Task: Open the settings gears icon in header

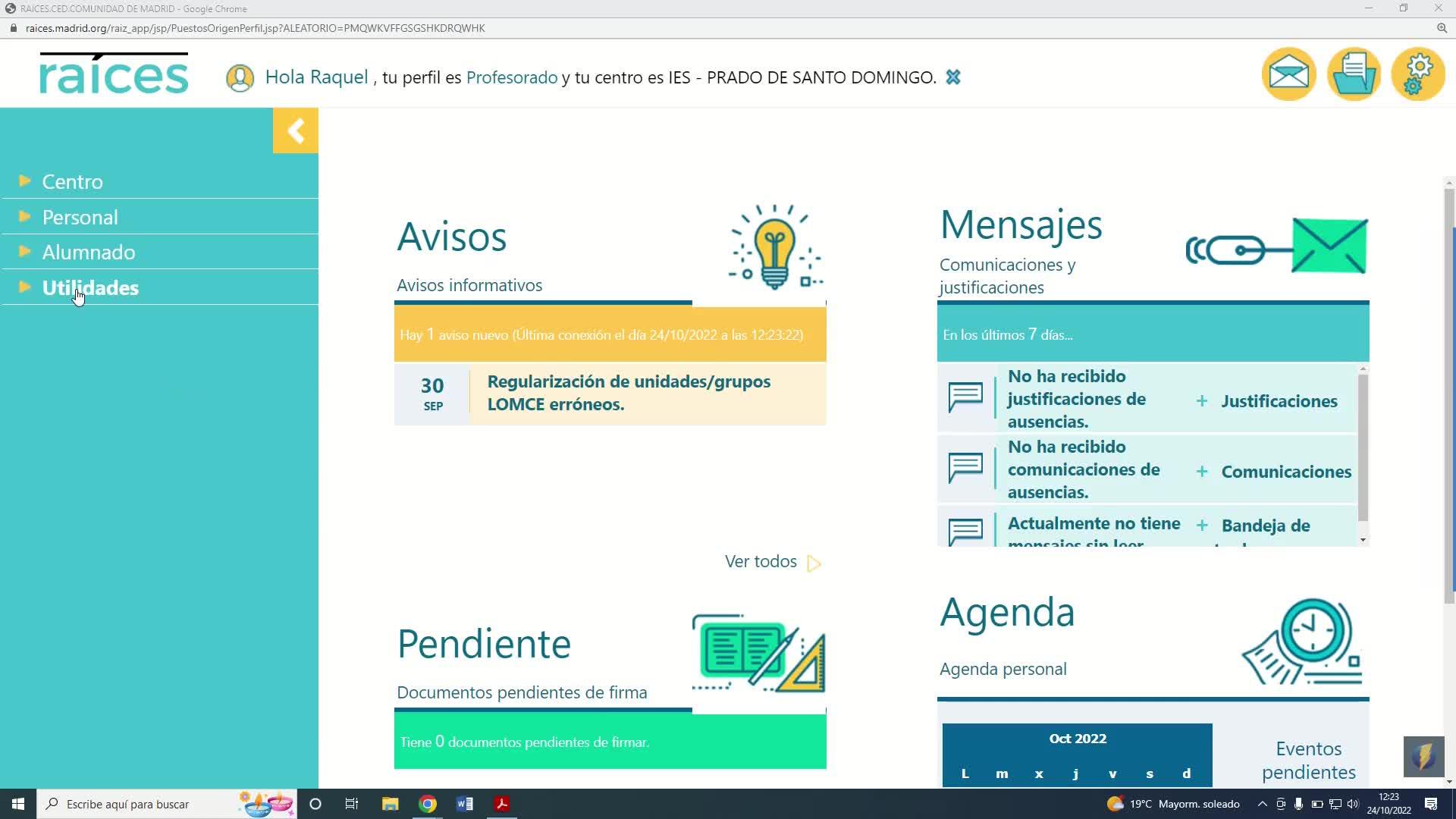Action: tap(1418, 74)
